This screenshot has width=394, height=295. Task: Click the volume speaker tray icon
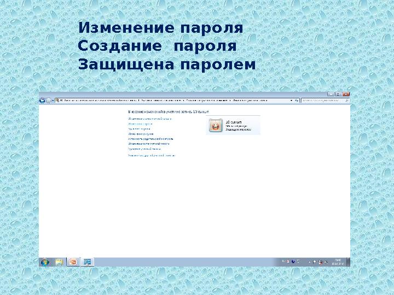click(x=326, y=262)
